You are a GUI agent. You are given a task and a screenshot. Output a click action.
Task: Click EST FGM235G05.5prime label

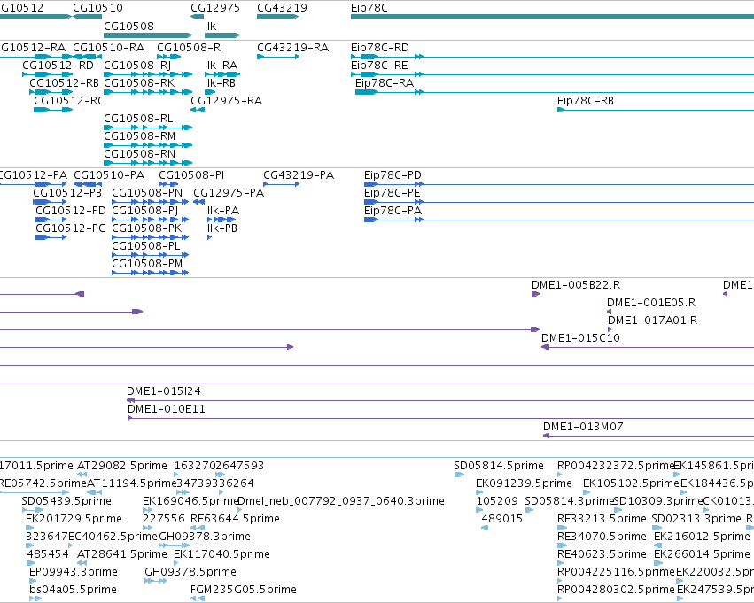pyautogui.click(x=244, y=591)
